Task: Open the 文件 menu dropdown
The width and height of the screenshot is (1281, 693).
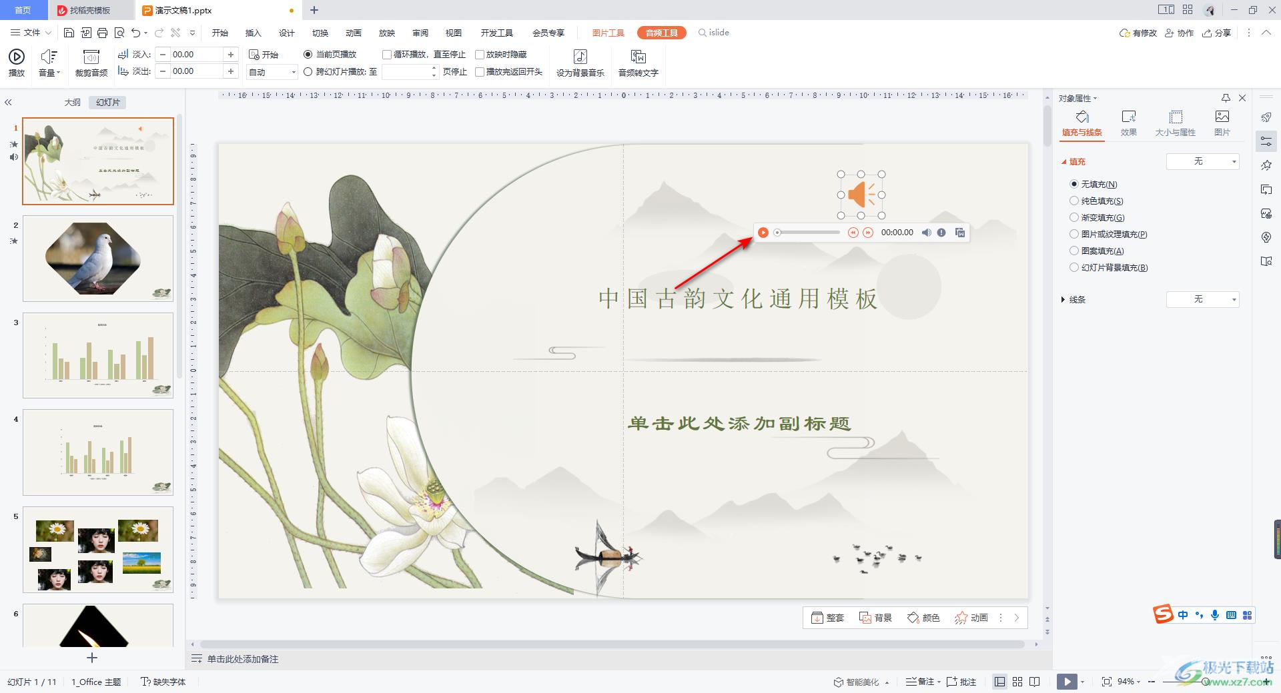Action: point(31,33)
